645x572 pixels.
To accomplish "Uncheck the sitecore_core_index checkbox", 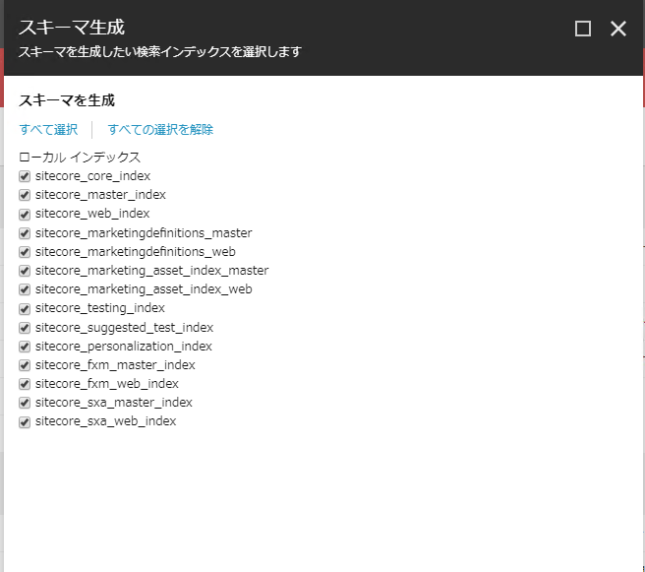I will click(x=26, y=176).
